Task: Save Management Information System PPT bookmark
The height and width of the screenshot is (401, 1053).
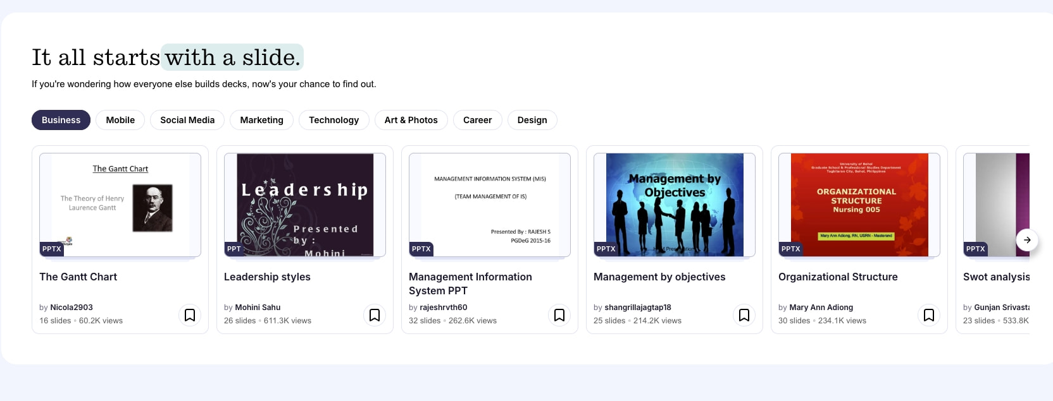Action: click(x=559, y=315)
